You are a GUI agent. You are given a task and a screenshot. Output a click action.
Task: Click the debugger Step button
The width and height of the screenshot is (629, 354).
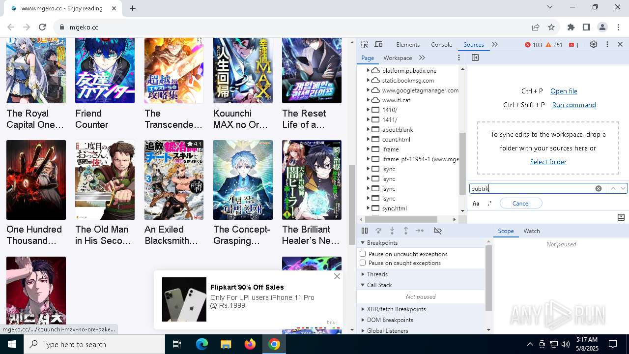(x=420, y=231)
